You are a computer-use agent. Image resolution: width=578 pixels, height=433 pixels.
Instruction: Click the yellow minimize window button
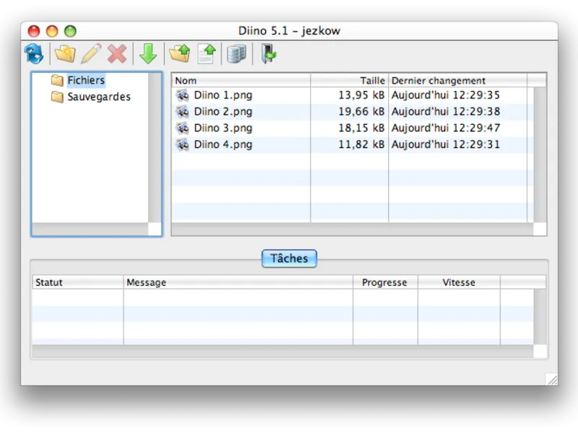pos(52,31)
